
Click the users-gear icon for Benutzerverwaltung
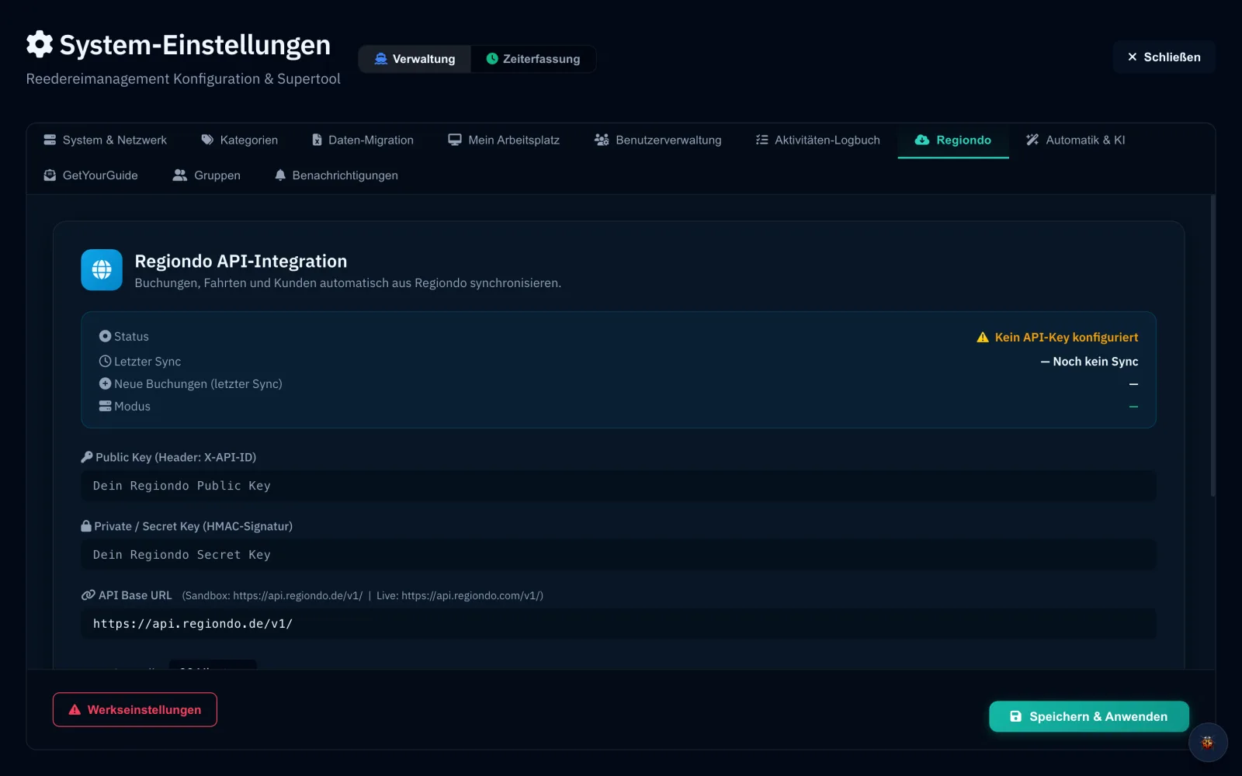point(602,140)
